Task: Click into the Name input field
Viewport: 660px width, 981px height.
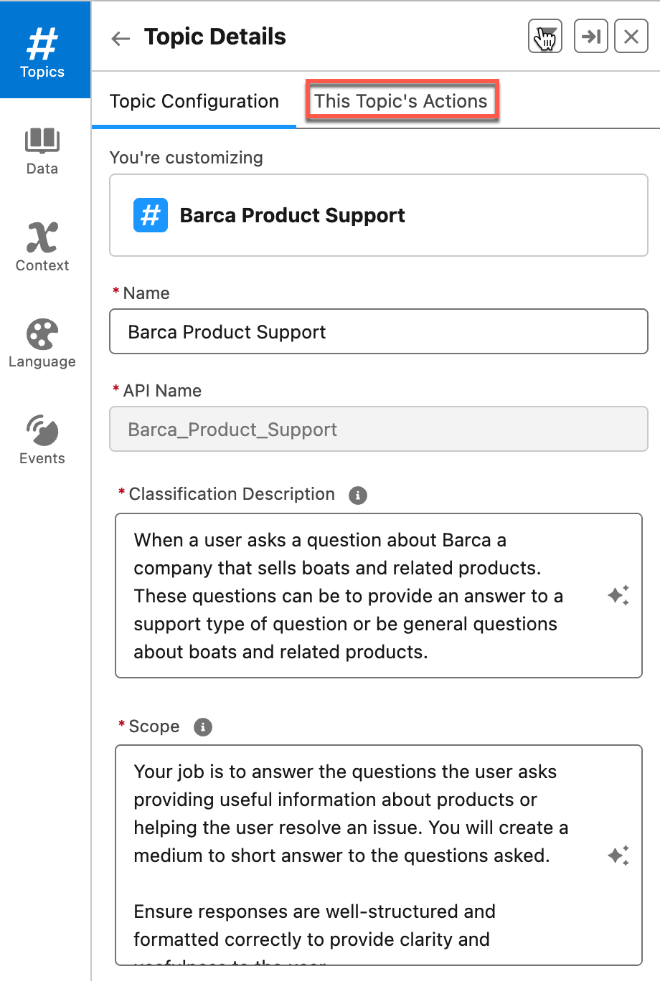Action: point(378,332)
